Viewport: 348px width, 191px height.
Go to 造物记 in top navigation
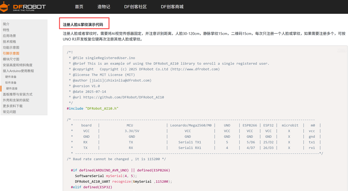pyautogui.click(x=104, y=7)
